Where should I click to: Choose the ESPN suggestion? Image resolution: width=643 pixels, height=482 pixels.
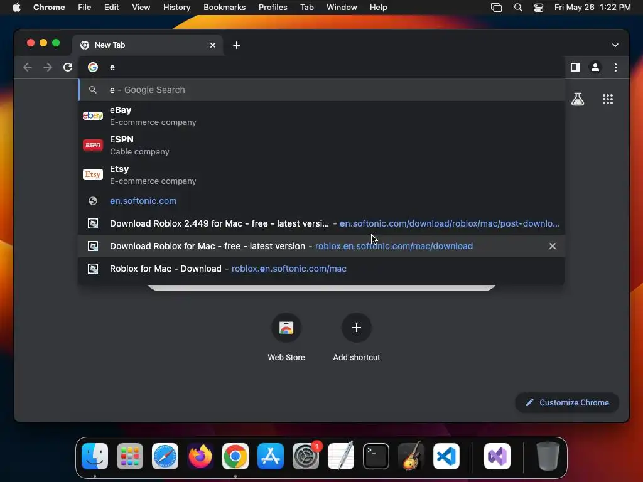click(321, 146)
